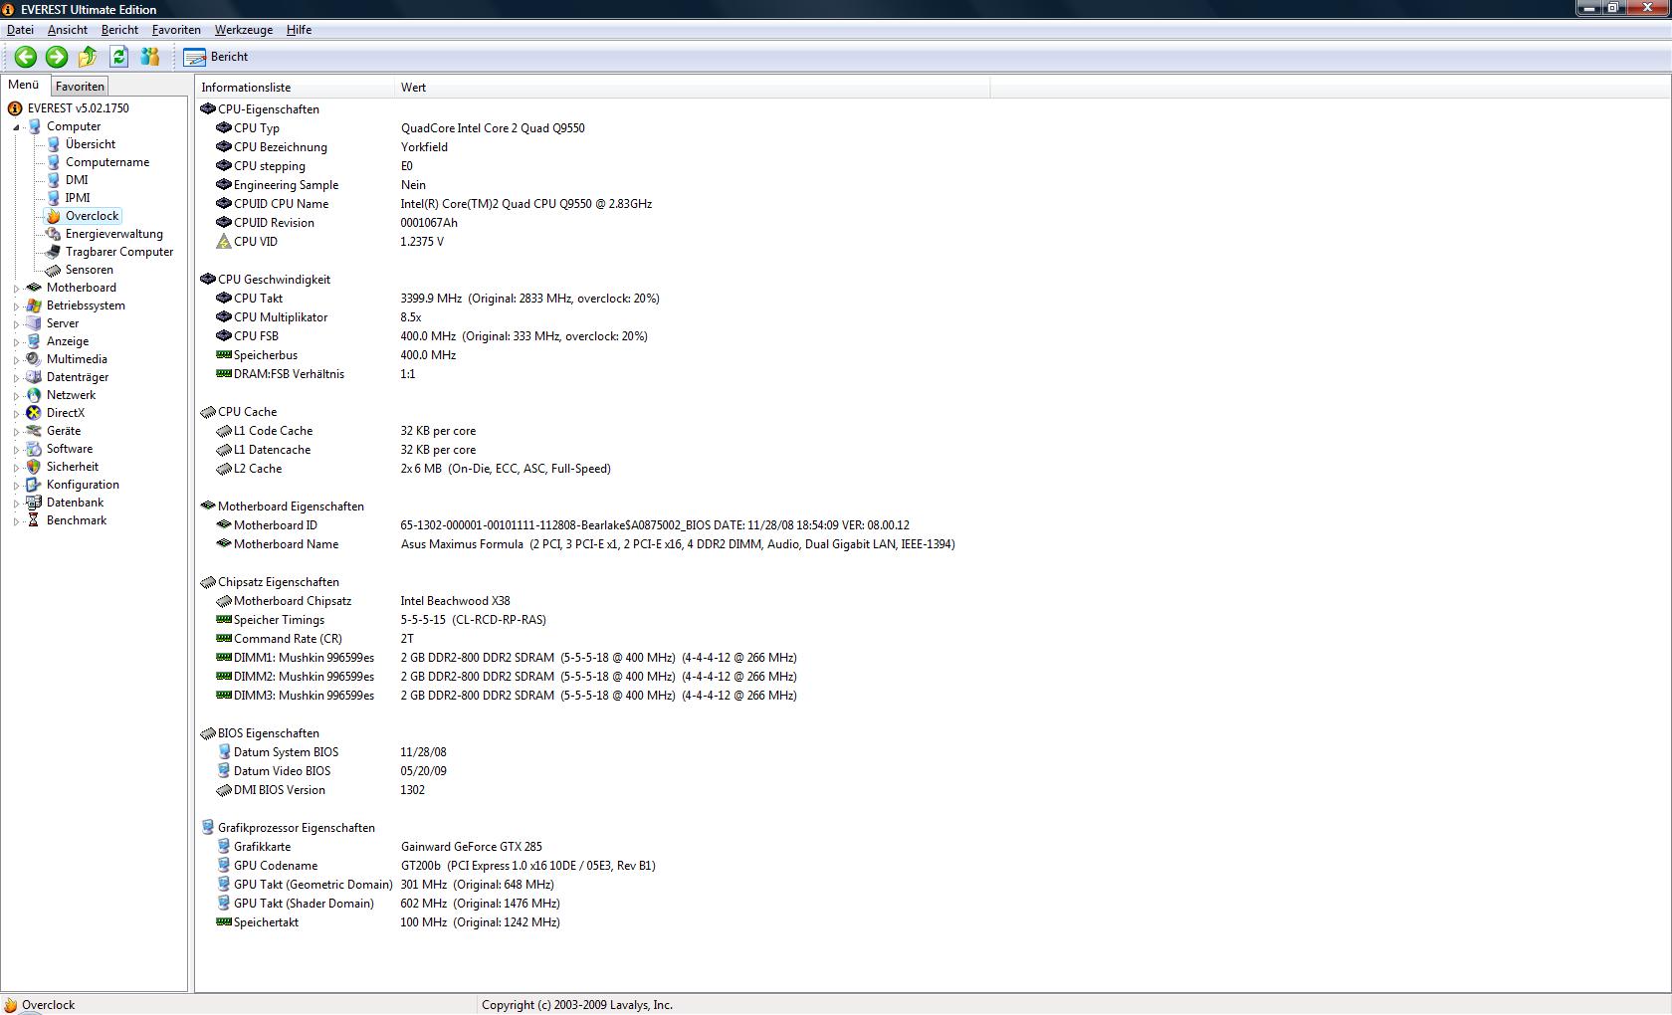Click the Speicherbus memory icon
The height and width of the screenshot is (1015, 1672).
tap(224, 355)
